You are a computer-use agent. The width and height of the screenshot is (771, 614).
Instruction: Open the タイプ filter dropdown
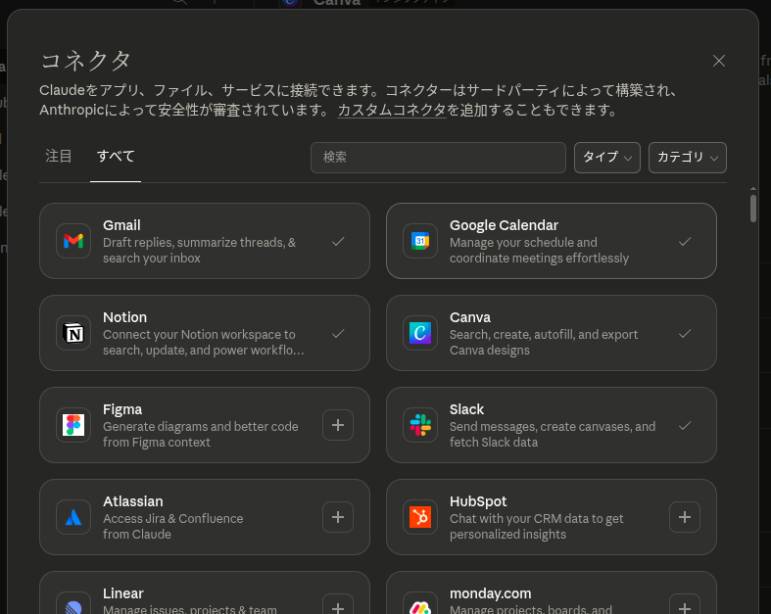[x=607, y=158]
